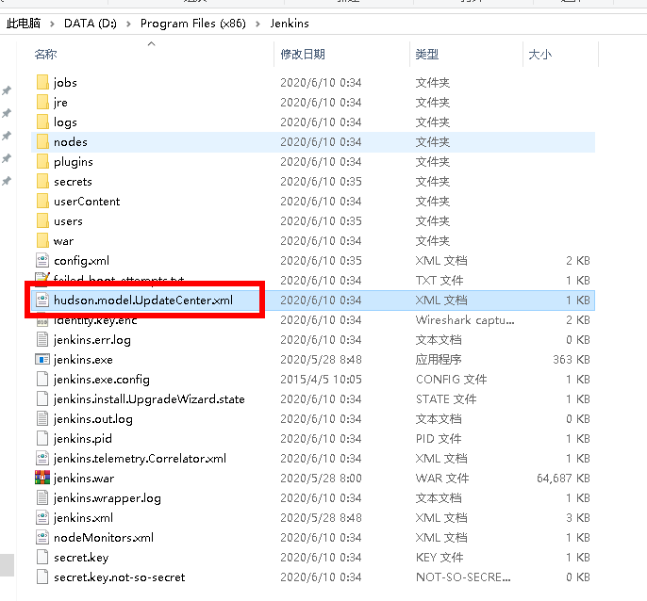Click the WAR 文件 type cell
This screenshot has width=647, height=601.
click(x=442, y=479)
